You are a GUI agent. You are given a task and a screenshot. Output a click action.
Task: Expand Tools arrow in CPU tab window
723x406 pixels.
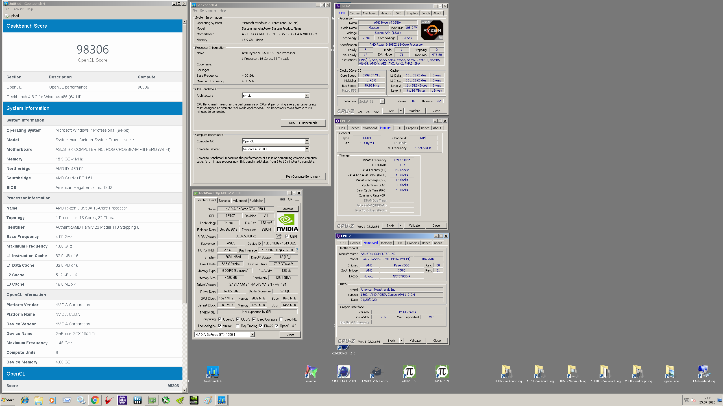(x=400, y=111)
